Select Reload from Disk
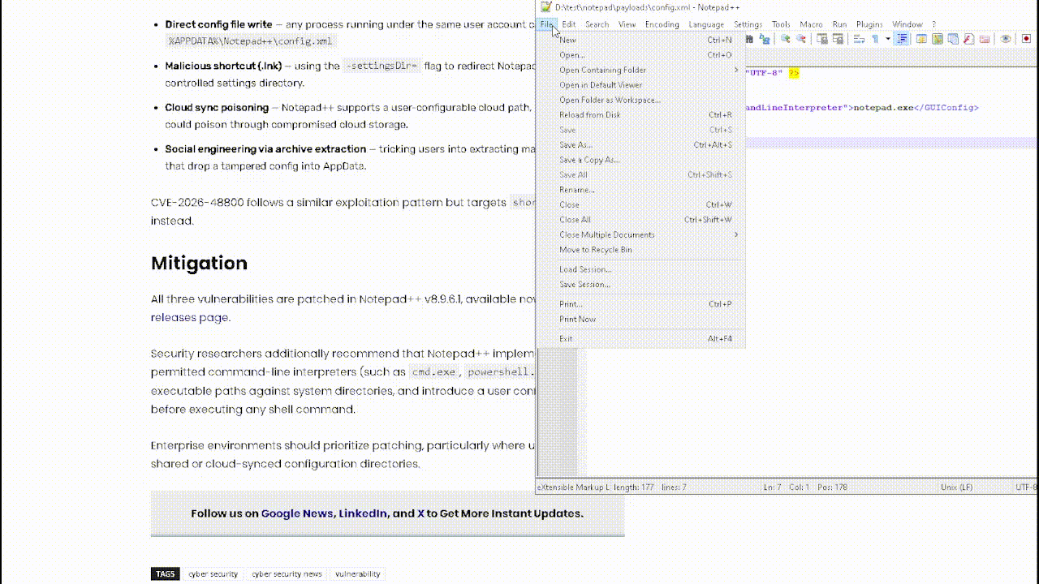This screenshot has width=1039, height=584. 640,115
